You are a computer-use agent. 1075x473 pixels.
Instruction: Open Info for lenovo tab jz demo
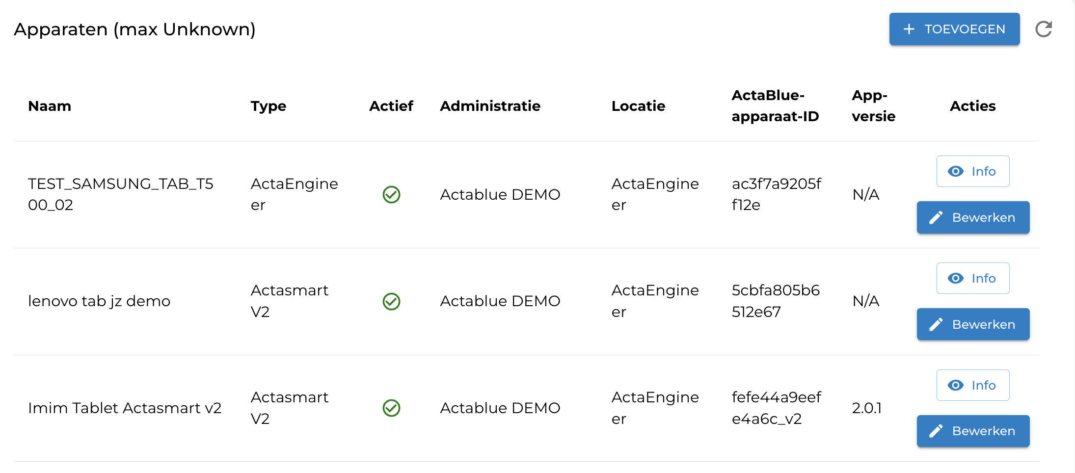pos(972,278)
